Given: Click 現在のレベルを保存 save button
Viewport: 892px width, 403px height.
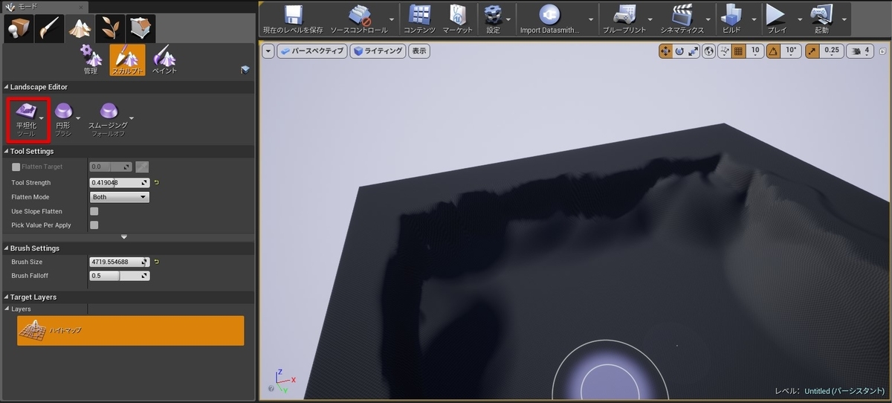Looking at the screenshot, I should tap(293, 20).
